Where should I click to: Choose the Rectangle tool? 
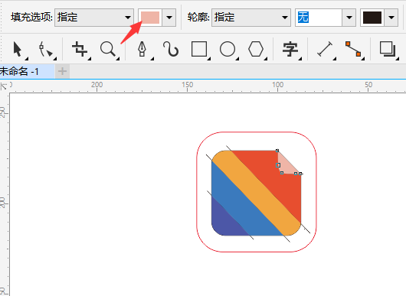pyautogui.click(x=199, y=50)
